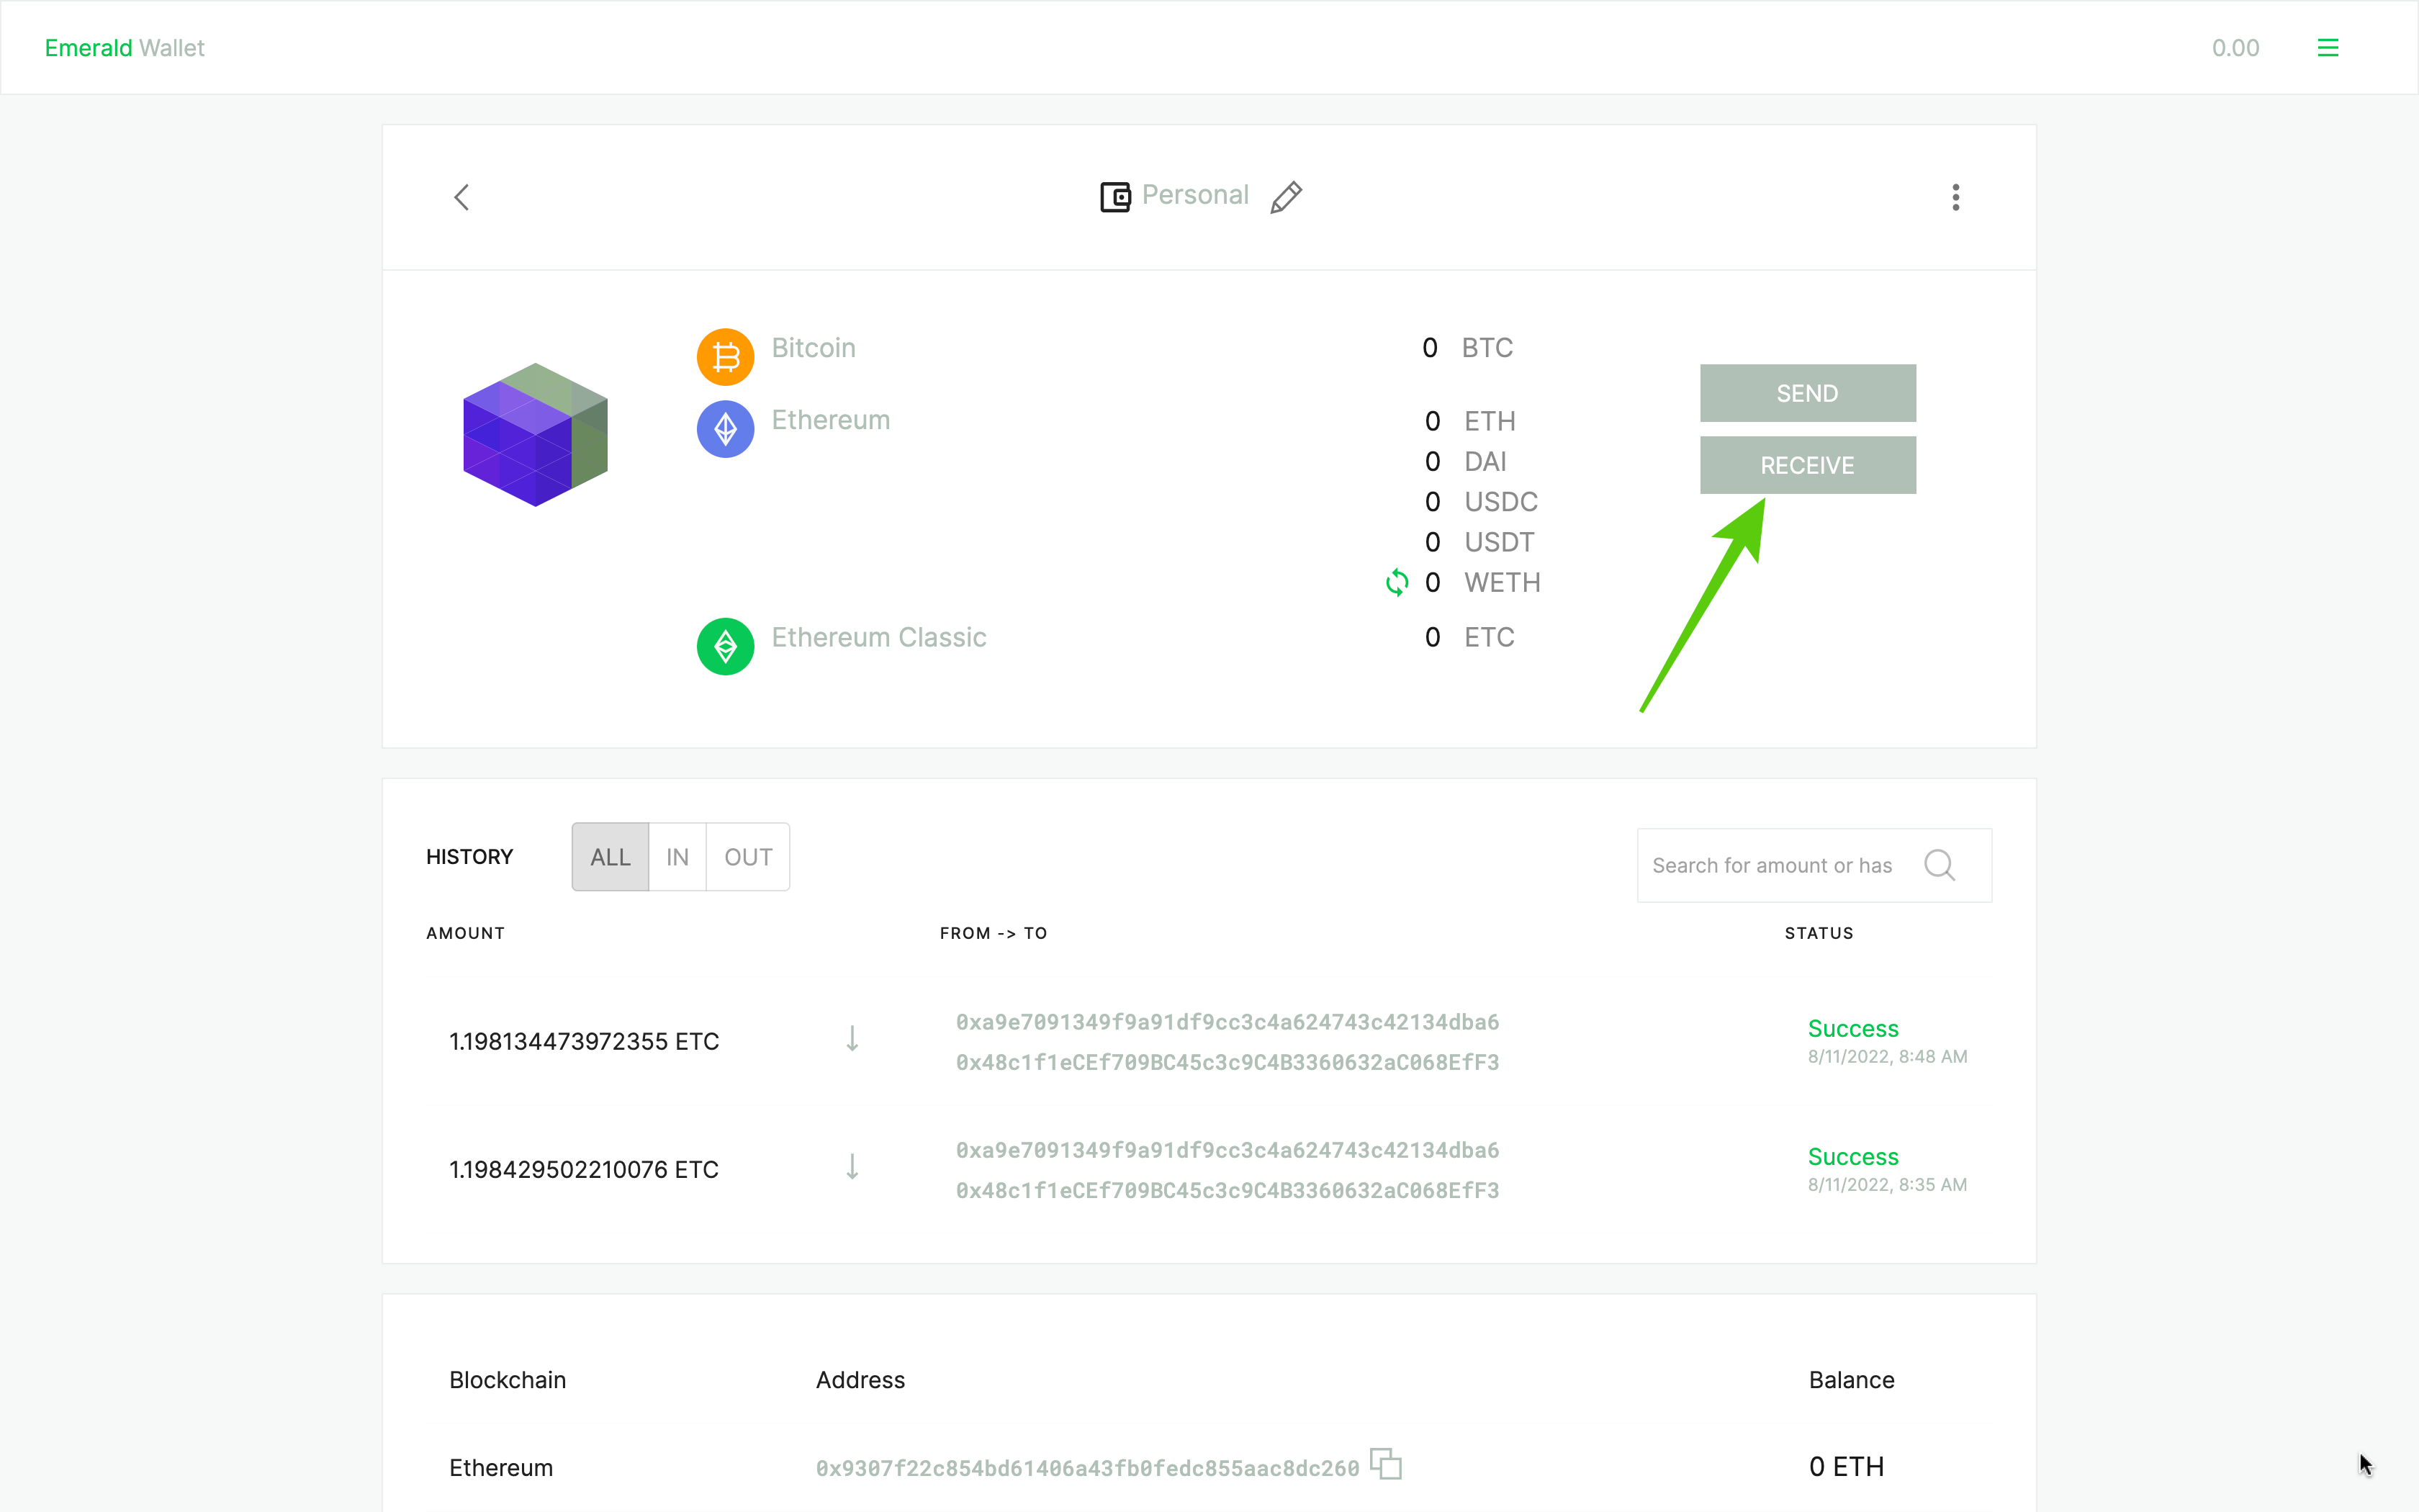Click the RECEIVE button
This screenshot has width=2419, height=1512.
1808,465
